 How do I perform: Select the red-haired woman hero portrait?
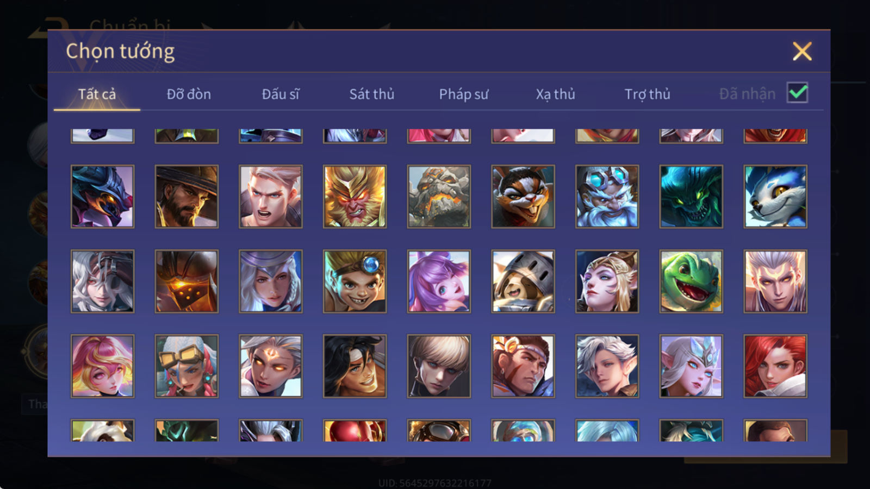pyautogui.click(x=775, y=366)
